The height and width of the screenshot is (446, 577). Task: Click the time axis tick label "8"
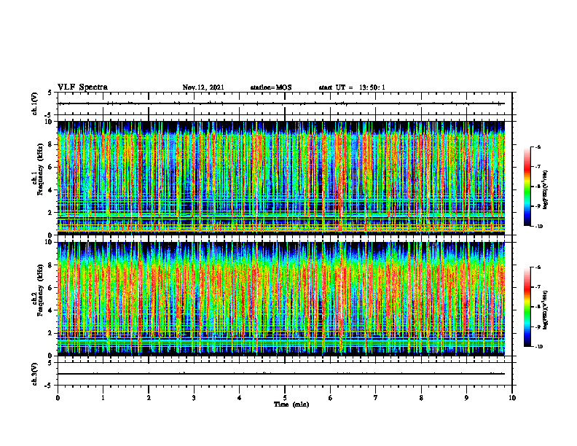pos(421,398)
